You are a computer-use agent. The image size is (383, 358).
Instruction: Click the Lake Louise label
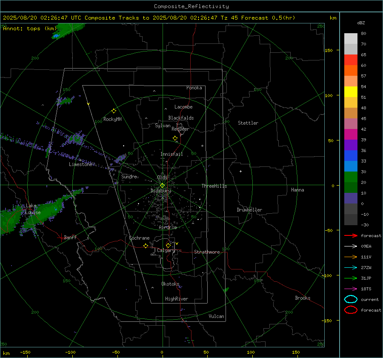(x=33, y=209)
